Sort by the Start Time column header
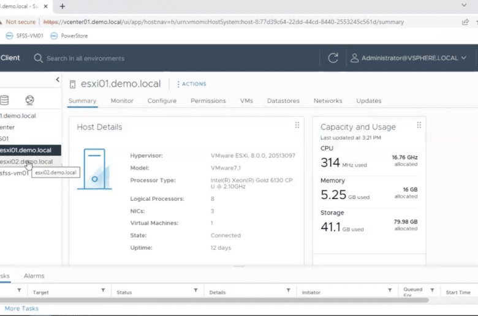This screenshot has height=316, width=478. click(458, 292)
